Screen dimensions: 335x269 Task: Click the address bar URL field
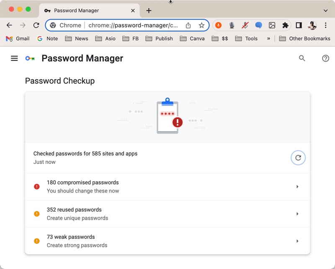(x=133, y=26)
